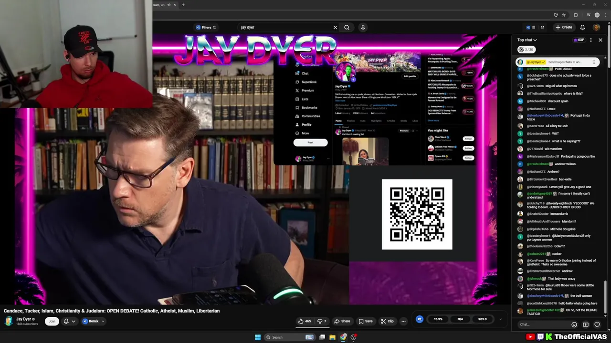Toggle the channel notification bell

pyautogui.click(x=66, y=321)
